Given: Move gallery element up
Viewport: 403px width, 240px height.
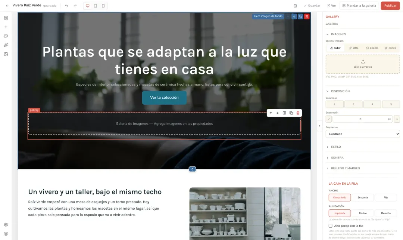Looking at the screenshot, I should 271,113.
